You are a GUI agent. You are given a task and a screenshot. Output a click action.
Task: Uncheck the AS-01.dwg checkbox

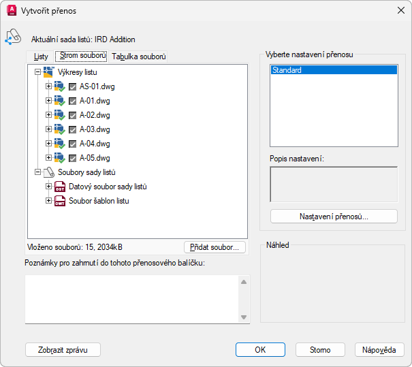73,86
